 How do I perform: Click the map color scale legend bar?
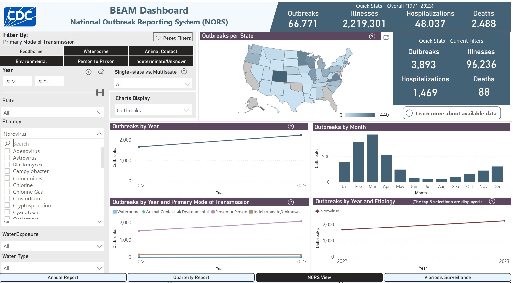click(360, 115)
